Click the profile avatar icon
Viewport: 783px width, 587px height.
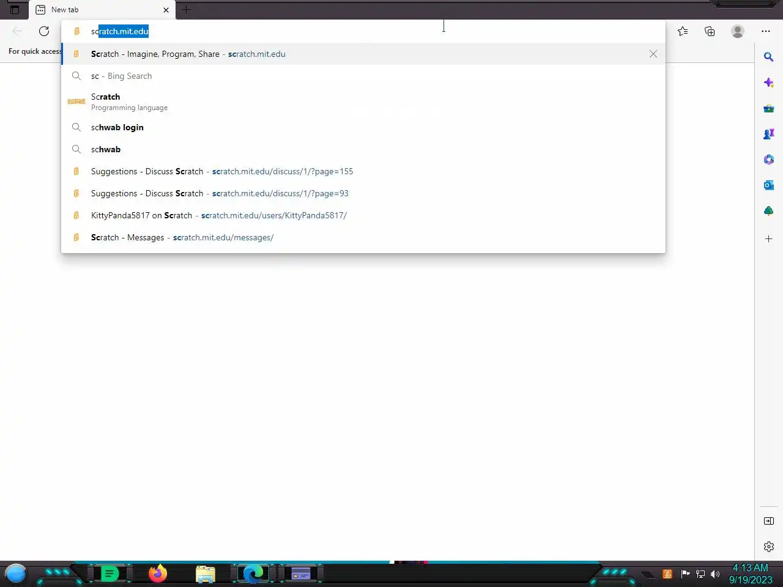[738, 31]
